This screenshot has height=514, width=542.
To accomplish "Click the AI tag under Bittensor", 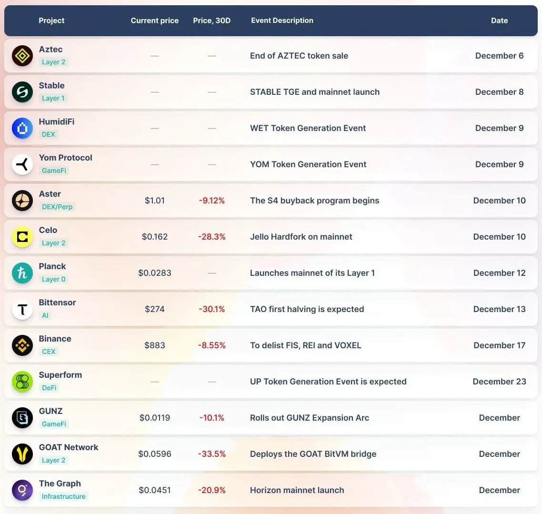I will click(x=45, y=315).
